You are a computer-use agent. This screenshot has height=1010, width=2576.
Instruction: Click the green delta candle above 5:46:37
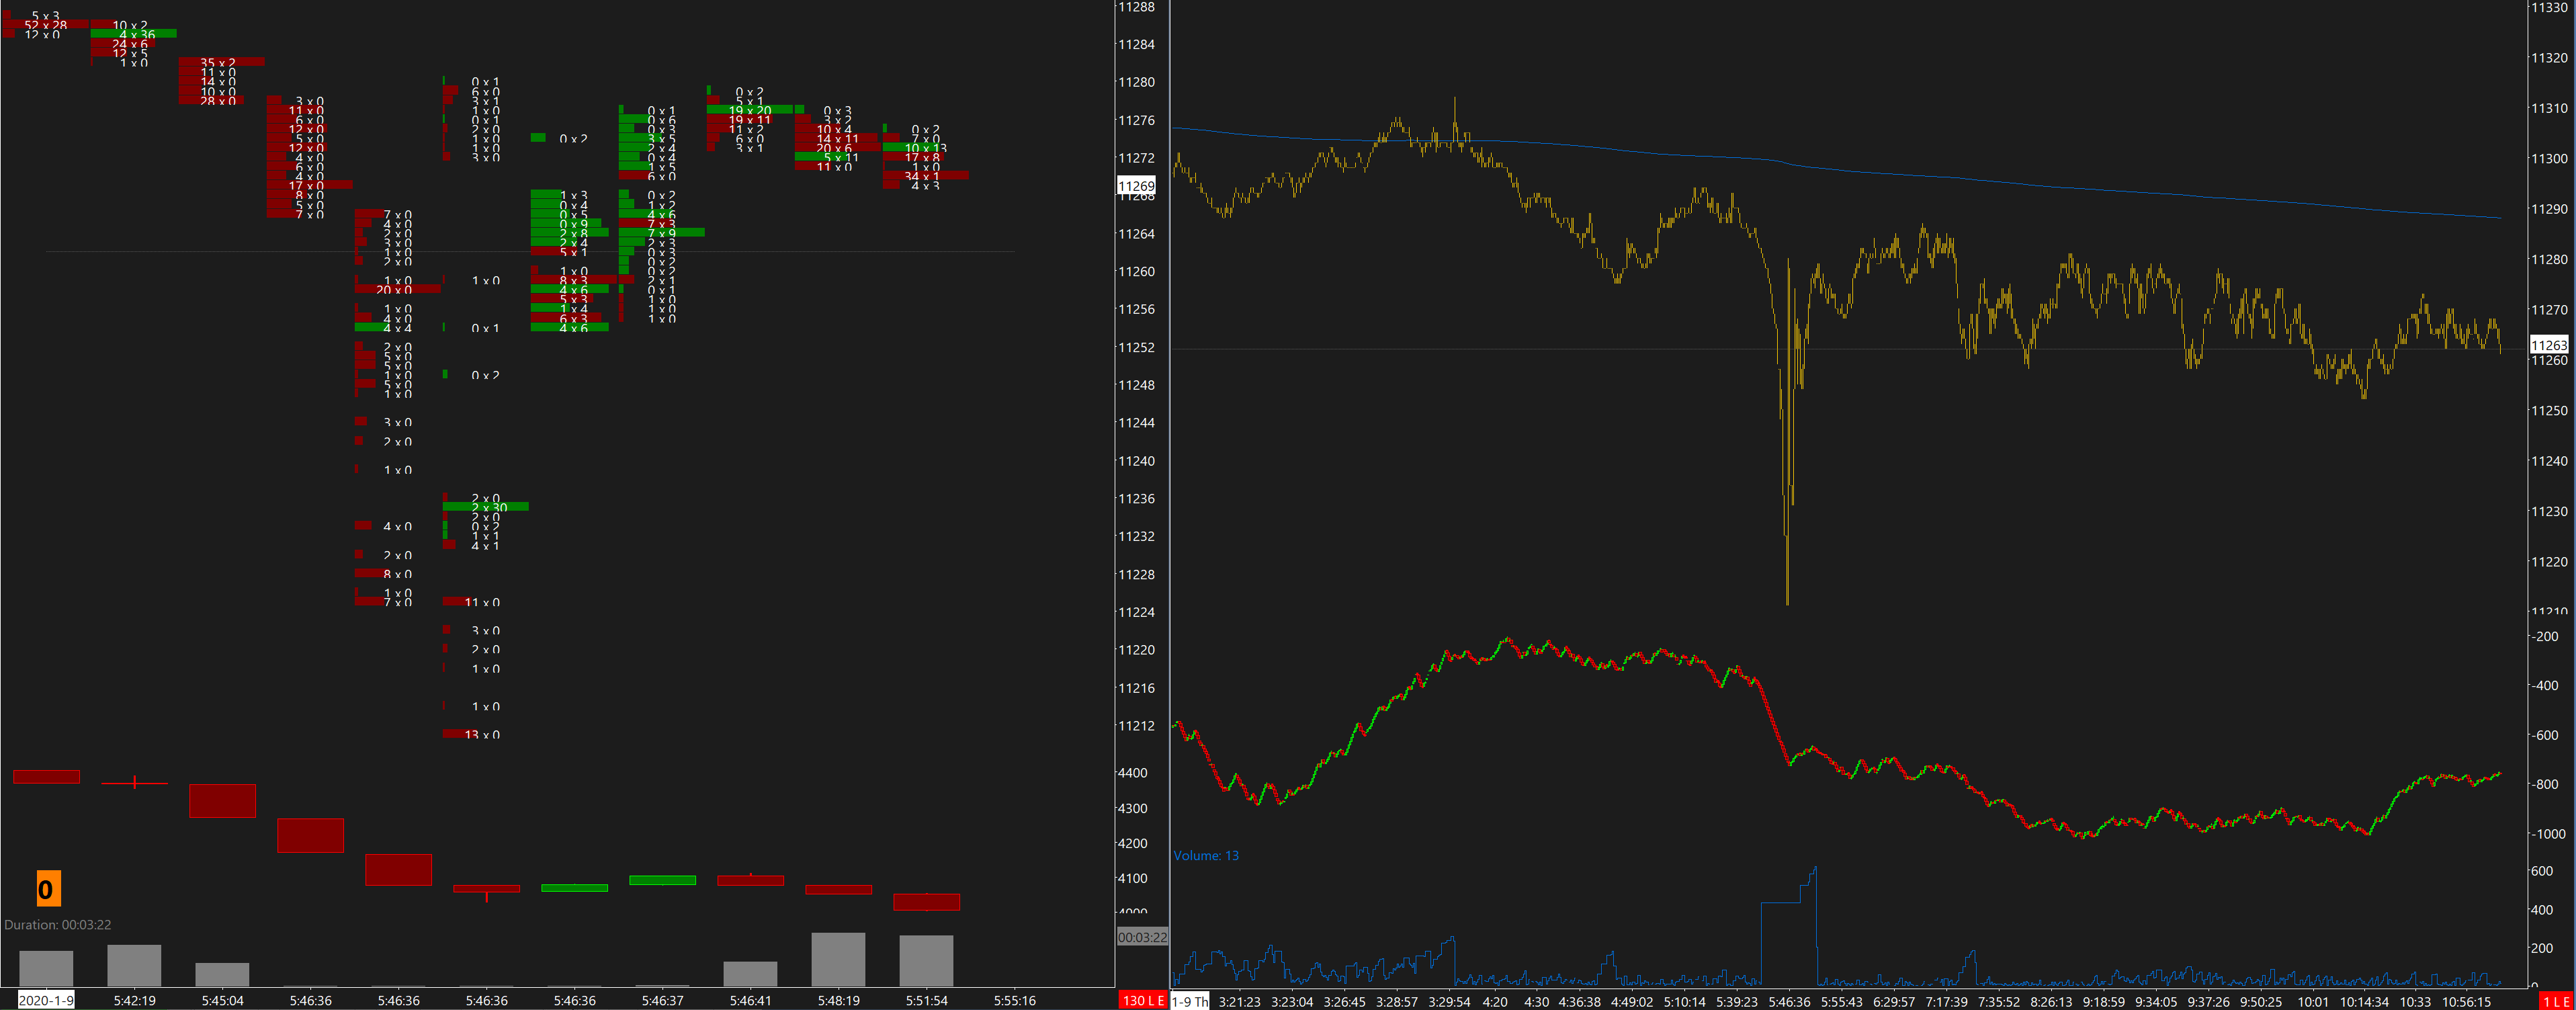coord(662,881)
